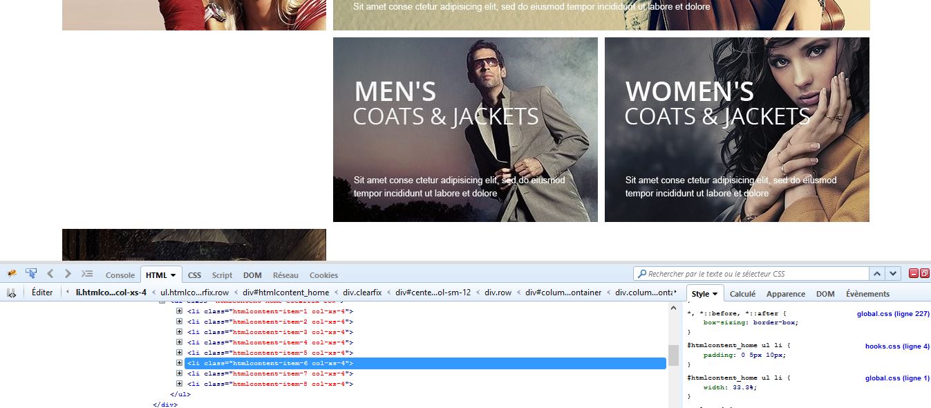Expand the htmlcontent-item-1 li node
Screen dimensions: 931x408
tap(179, 311)
